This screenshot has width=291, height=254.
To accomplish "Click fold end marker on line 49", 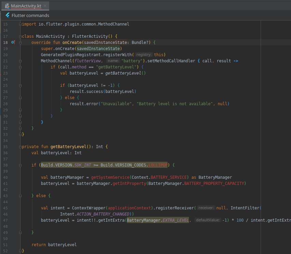I will [x=20, y=233].
